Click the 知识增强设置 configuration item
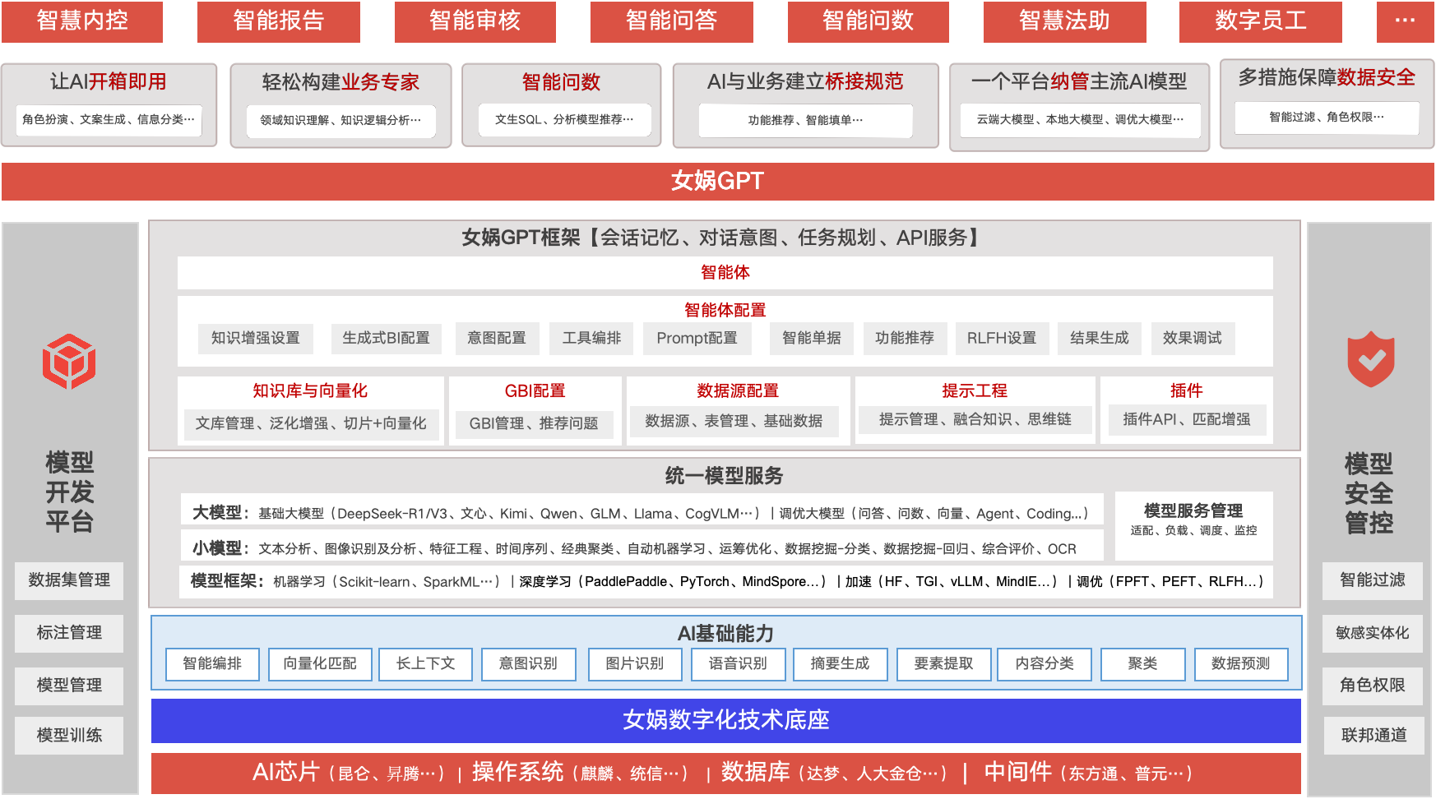 pyautogui.click(x=256, y=338)
